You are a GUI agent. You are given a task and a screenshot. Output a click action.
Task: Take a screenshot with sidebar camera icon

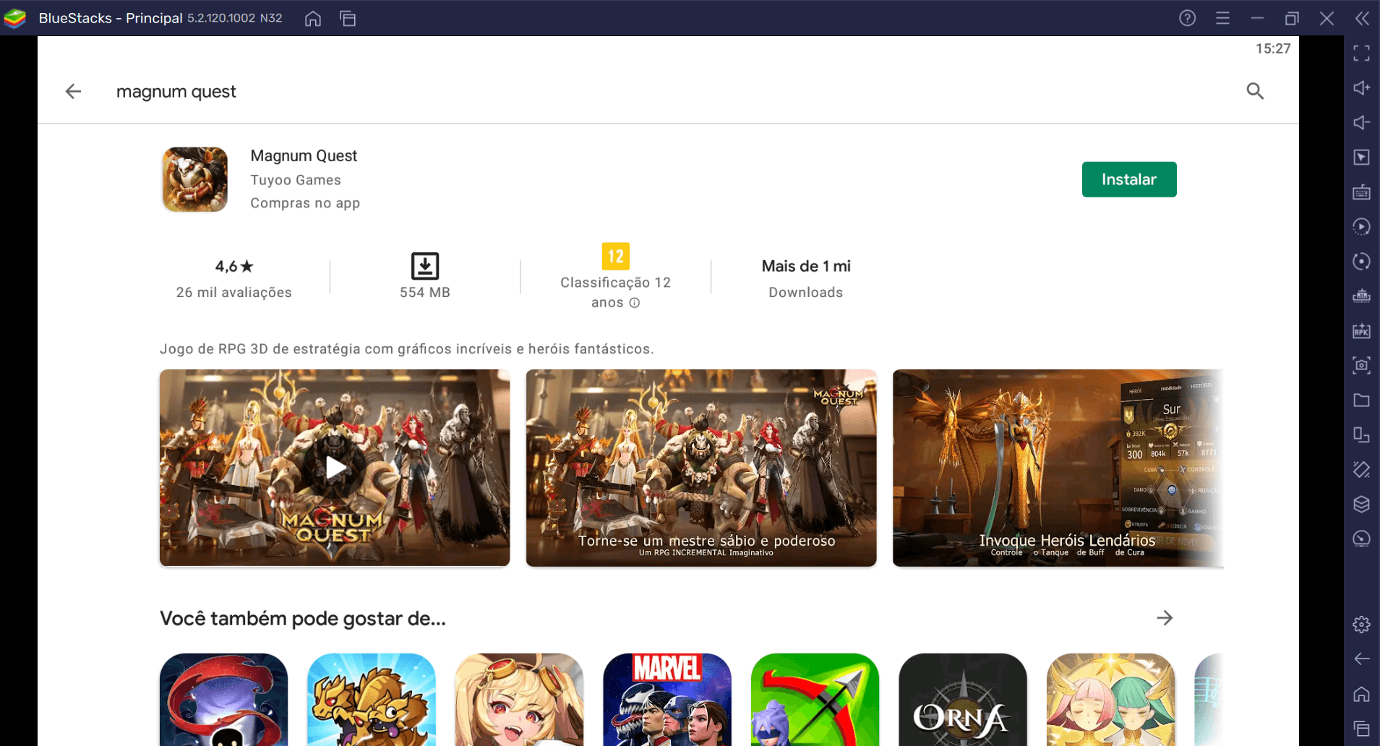(x=1361, y=365)
